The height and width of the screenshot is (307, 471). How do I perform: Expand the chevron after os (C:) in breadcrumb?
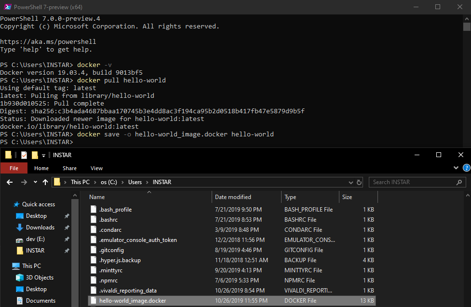pos(122,182)
